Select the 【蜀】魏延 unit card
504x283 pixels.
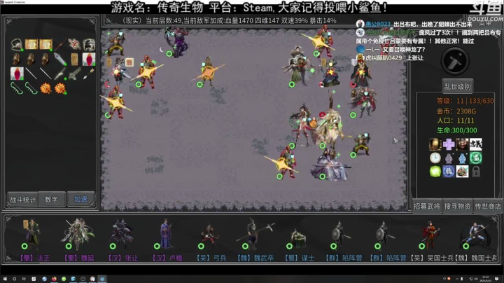(78, 240)
